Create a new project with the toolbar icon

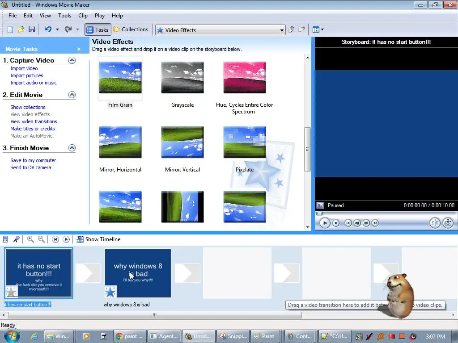tap(10, 29)
